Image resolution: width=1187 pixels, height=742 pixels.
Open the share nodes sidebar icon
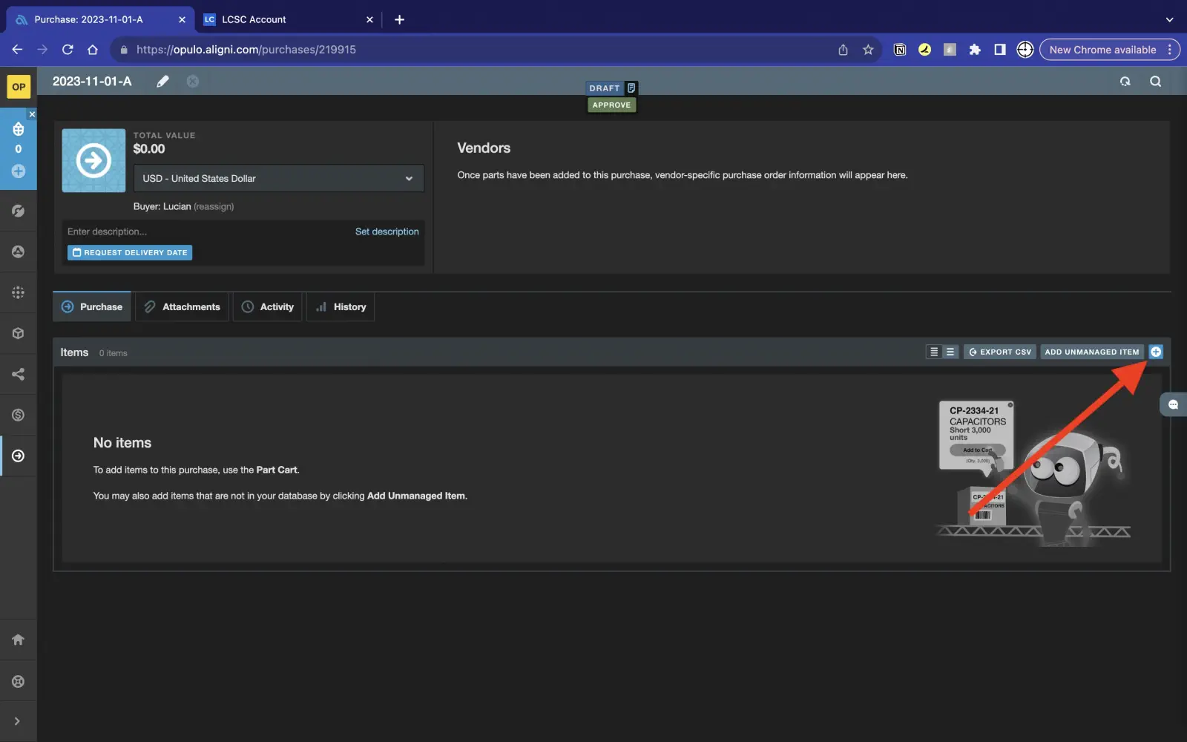[19, 374]
